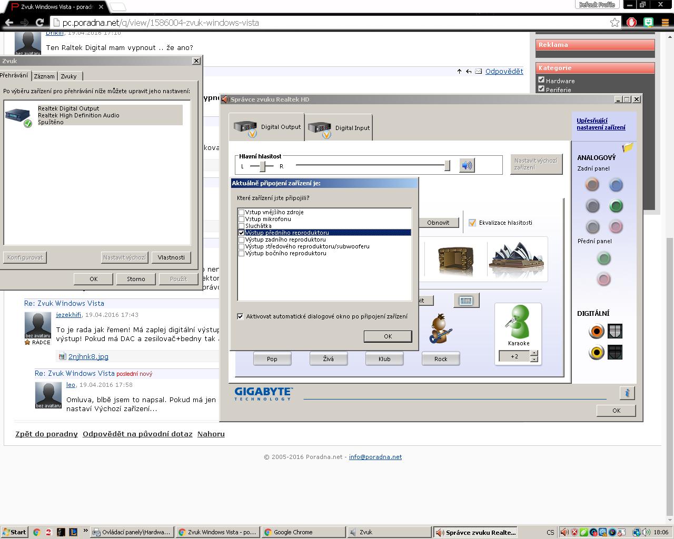Switch to the Digital Input tab

[x=338, y=128]
